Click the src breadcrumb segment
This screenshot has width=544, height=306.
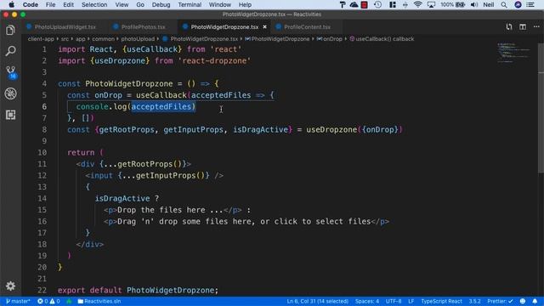click(x=65, y=39)
